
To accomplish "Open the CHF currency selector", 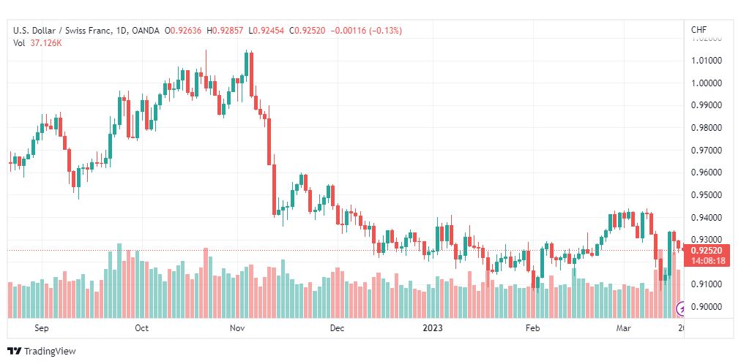I will pyautogui.click(x=699, y=30).
